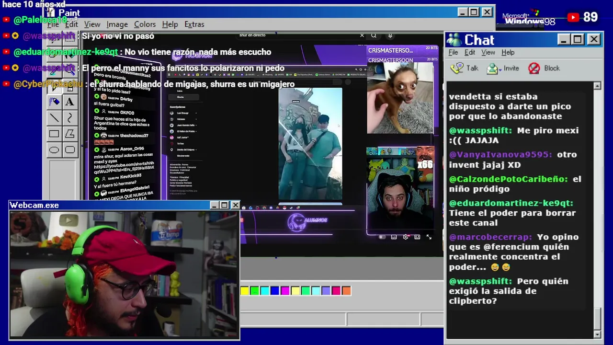Viewport: 613px width, 345px height.
Task: Open video player settings gear
Action: coord(406,237)
